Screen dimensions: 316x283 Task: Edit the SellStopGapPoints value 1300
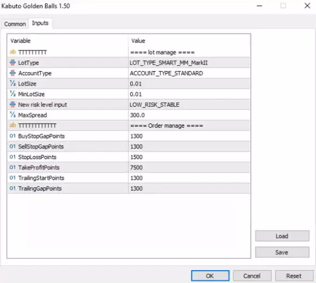[x=189, y=146]
